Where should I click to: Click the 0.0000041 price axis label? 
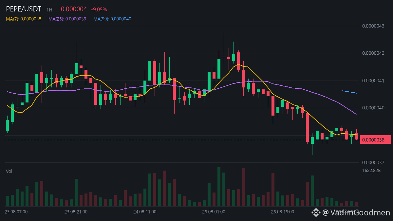[x=373, y=81]
